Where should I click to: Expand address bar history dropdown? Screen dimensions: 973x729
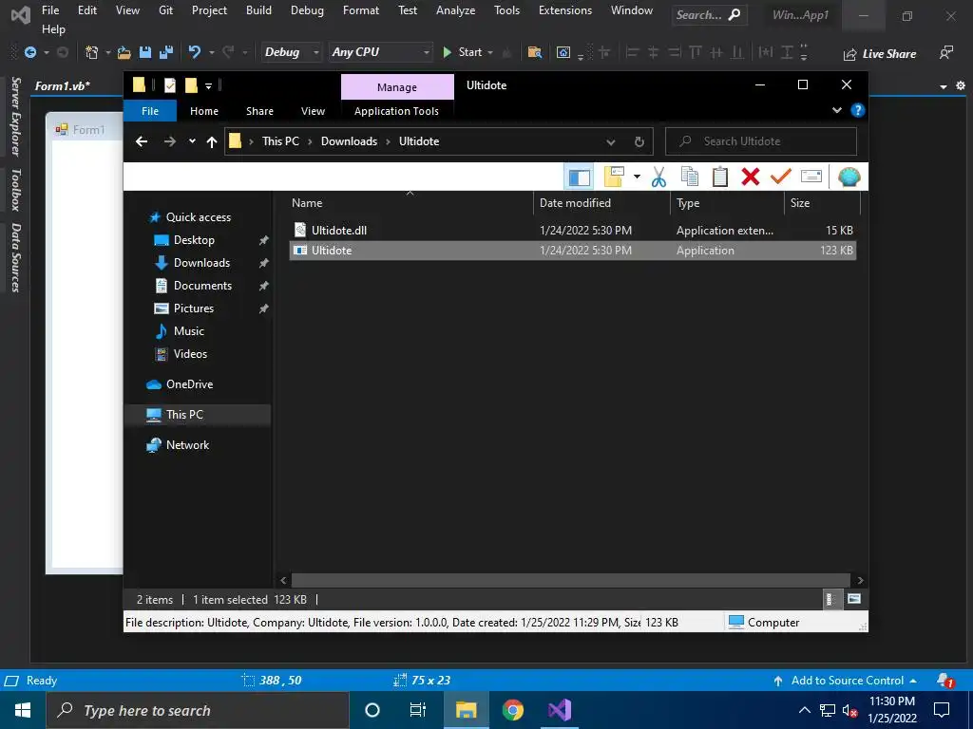[611, 142]
